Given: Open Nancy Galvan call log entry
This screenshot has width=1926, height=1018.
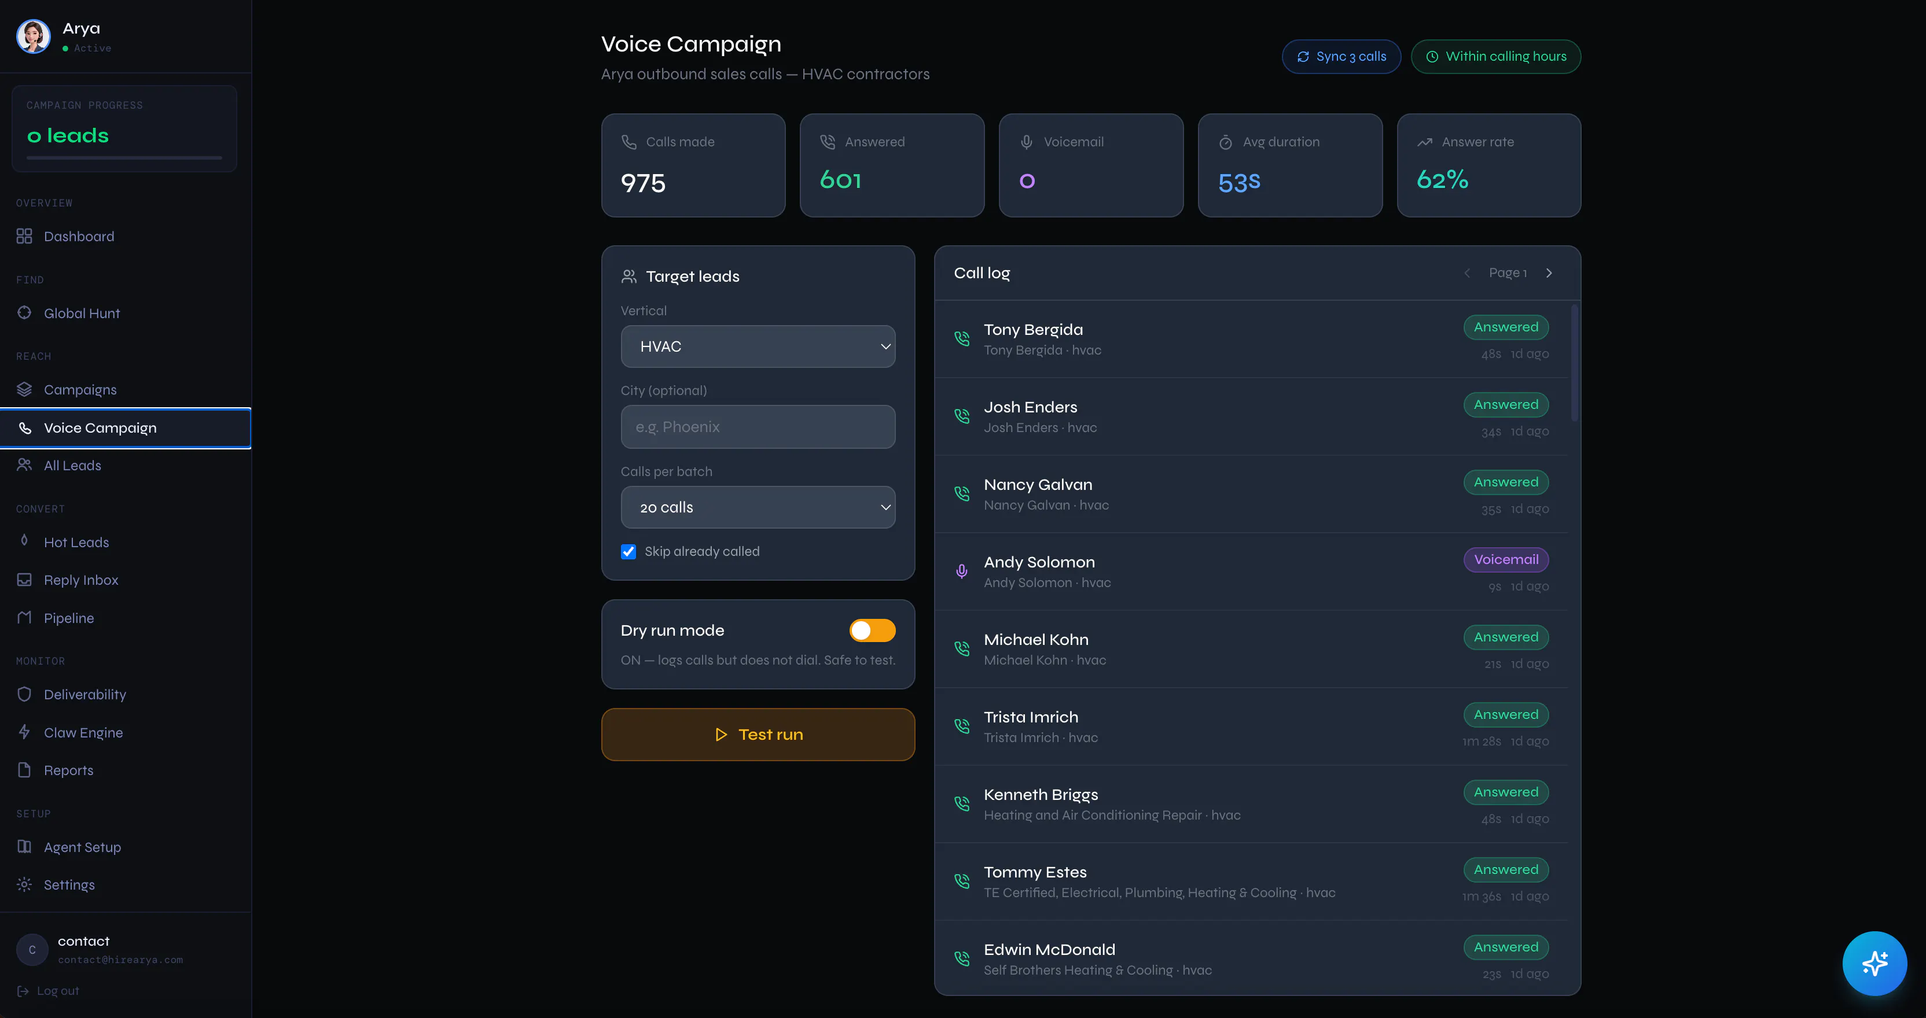Looking at the screenshot, I should [x=1252, y=494].
